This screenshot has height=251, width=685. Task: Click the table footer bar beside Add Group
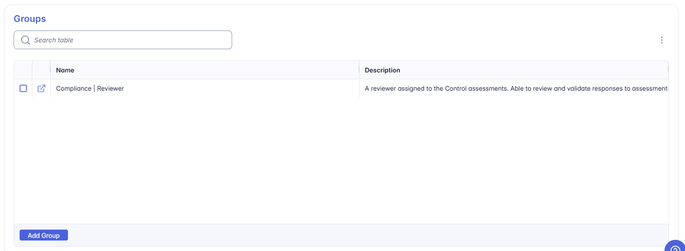[365, 235]
